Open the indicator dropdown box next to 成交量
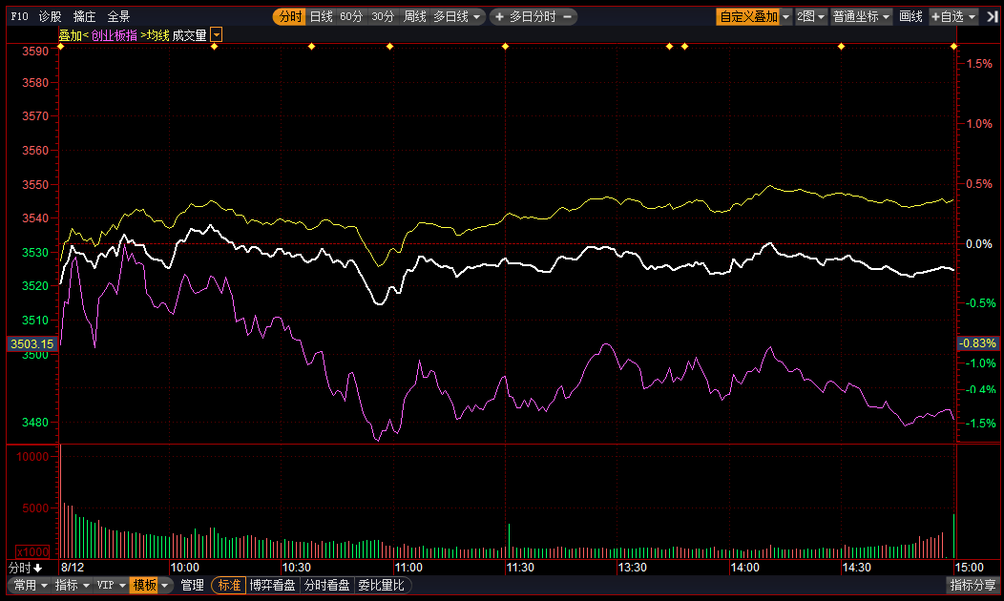The image size is (1004, 601). (x=217, y=35)
